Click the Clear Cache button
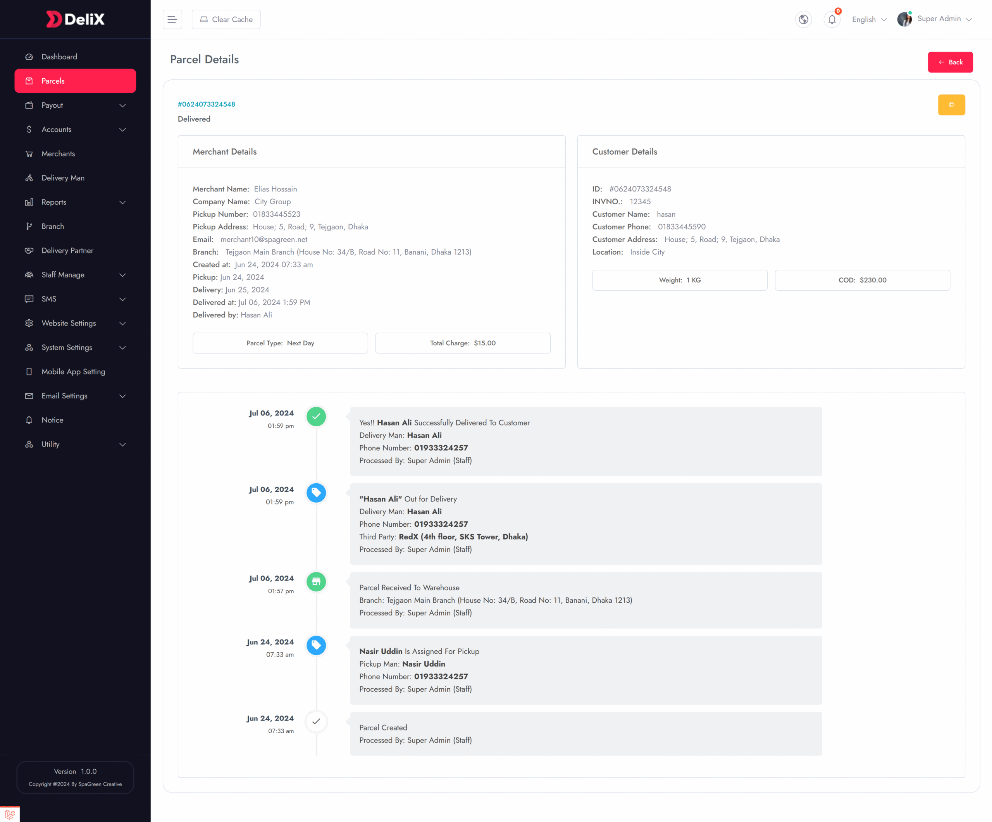Screen dimensions: 992x822 click(x=226, y=19)
